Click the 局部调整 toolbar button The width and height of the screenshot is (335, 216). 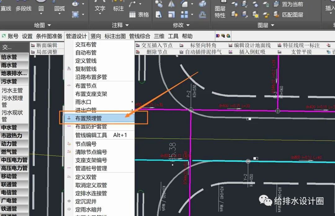pyautogui.click(x=44, y=52)
